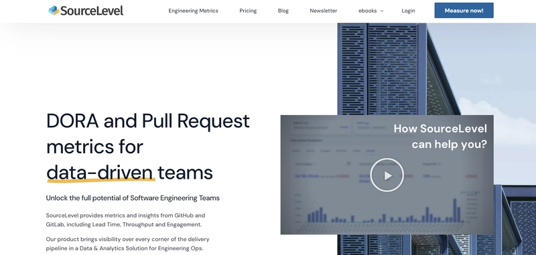Screen dimensions: 536x255
Task: Go to the Pricing page
Action: click(248, 11)
